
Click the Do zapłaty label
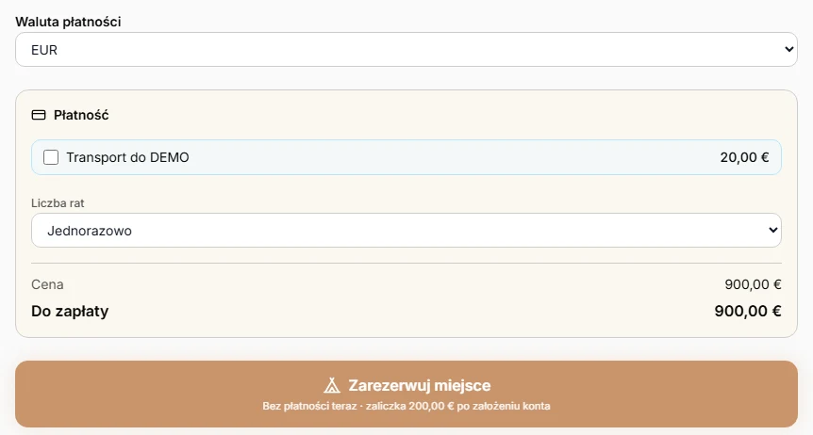point(70,312)
